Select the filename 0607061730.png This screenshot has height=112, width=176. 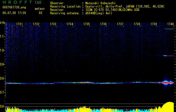[x=14, y=8]
